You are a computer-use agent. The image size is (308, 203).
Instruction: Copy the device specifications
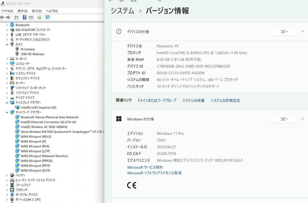click(x=284, y=31)
